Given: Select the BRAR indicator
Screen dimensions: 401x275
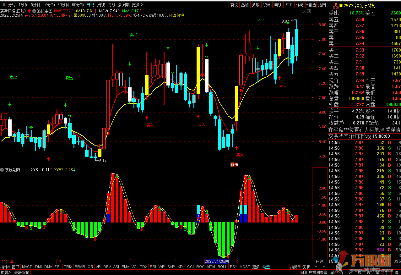Looking at the screenshot, I should pyautogui.click(x=80, y=267).
